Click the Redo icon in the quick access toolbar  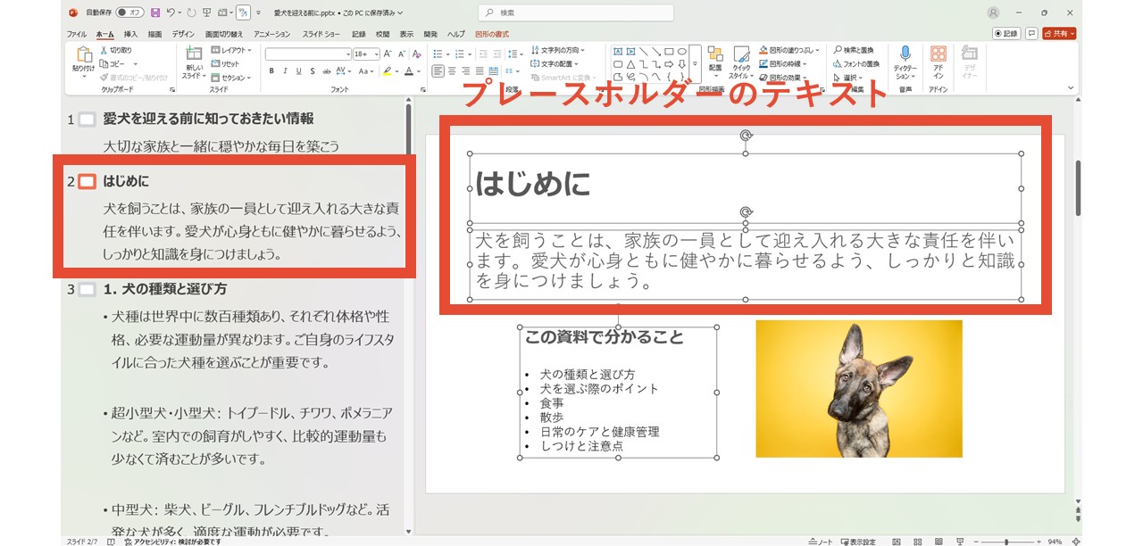[x=191, y=12]
